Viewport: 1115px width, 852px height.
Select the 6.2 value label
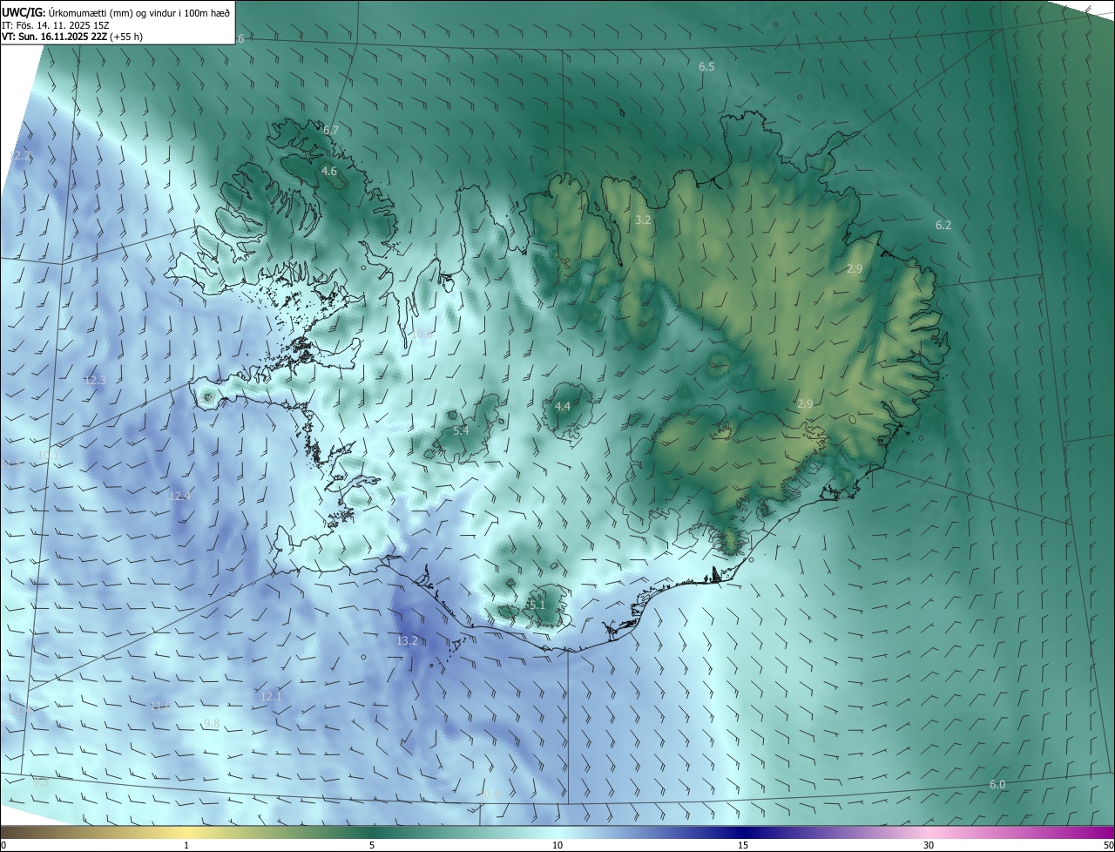tap(943, 225)
